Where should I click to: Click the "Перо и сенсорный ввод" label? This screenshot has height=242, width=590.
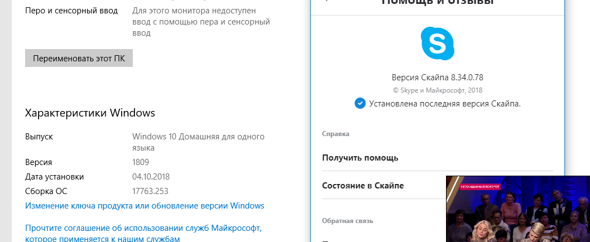click(71, 11)
